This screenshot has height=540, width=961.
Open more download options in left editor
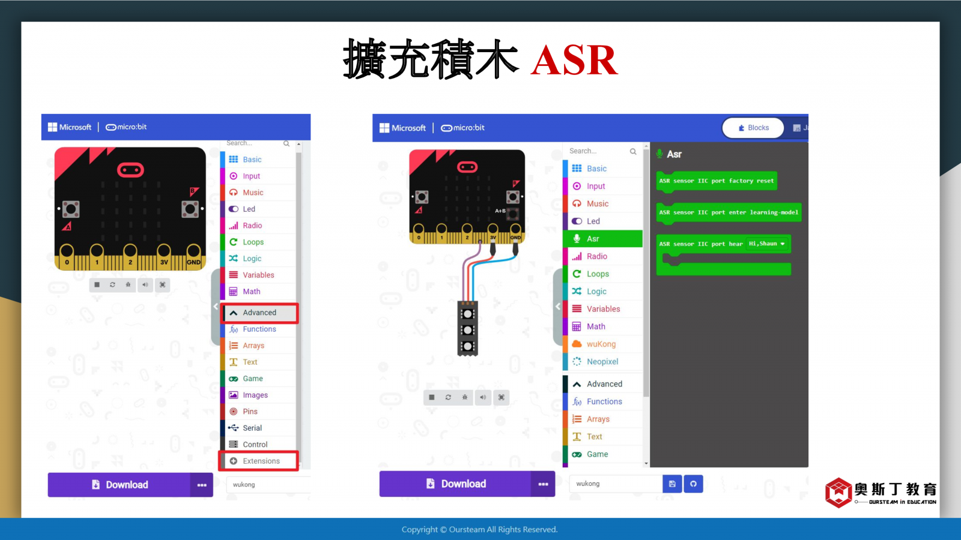202,485
